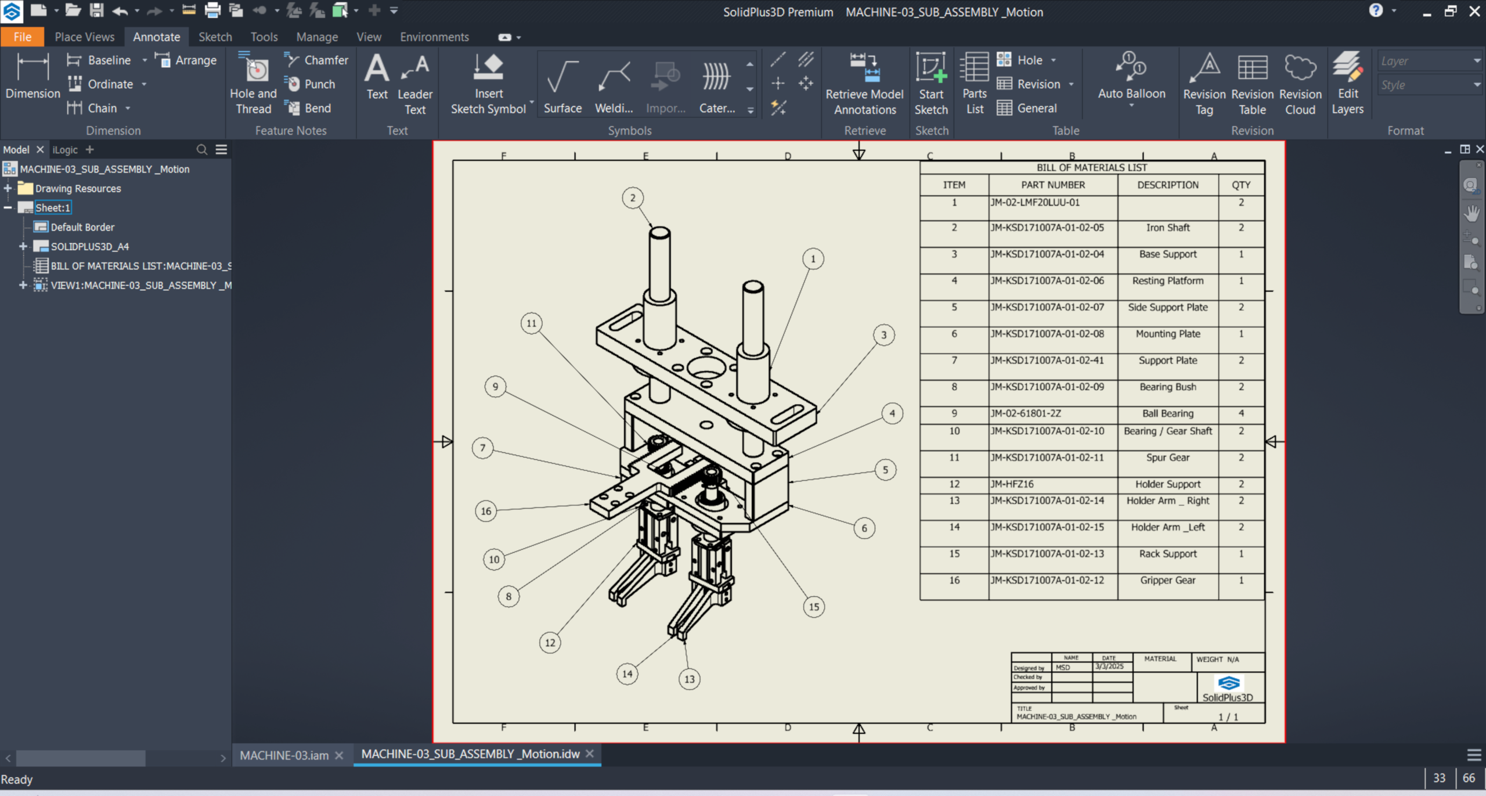This screenshot has height=796, width=1486.
Task: Click the Arrange dimensions button
Action: [186, 60]
